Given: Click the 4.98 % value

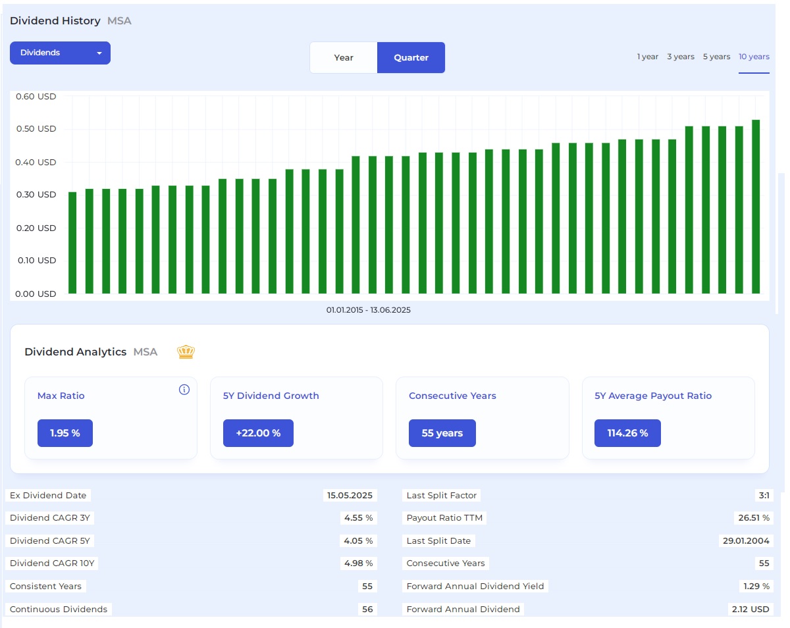Looking at the screenshot, I should coord(358,563).
